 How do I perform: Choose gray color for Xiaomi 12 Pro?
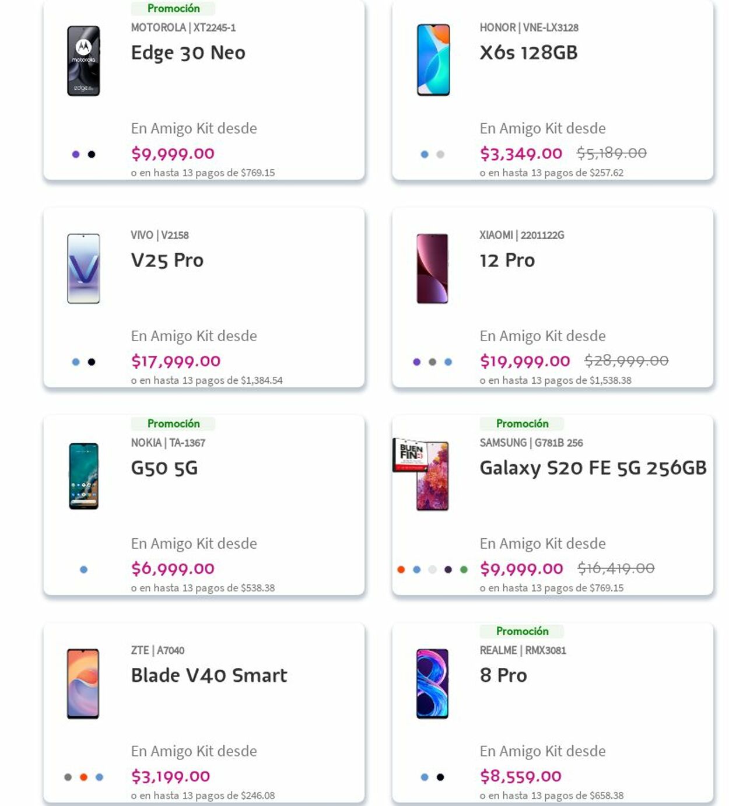coord(432,362)
